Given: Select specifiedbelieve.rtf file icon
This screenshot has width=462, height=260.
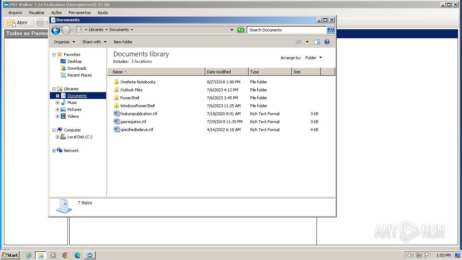Looking at the screenshot, I should 116,130.
